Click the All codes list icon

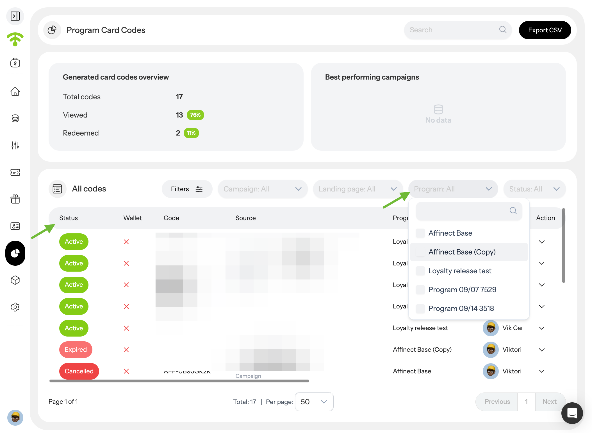(x=57, y=189)
